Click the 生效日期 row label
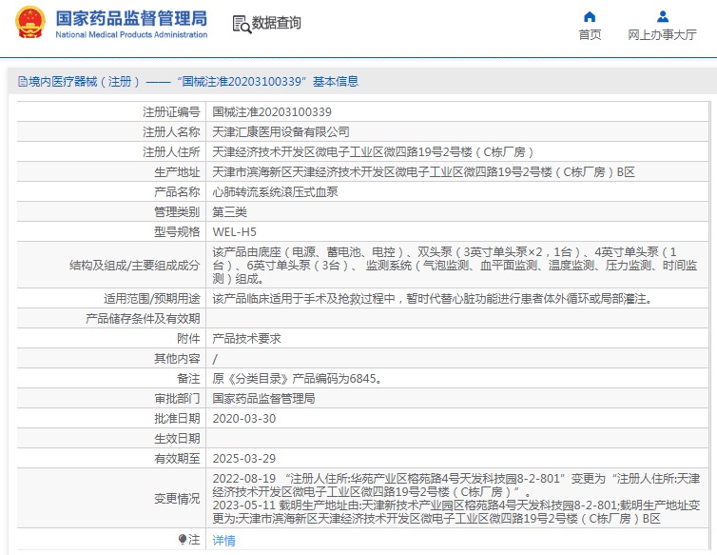The width and height of the screenshot is (717, 555). [x=177, y=439]
